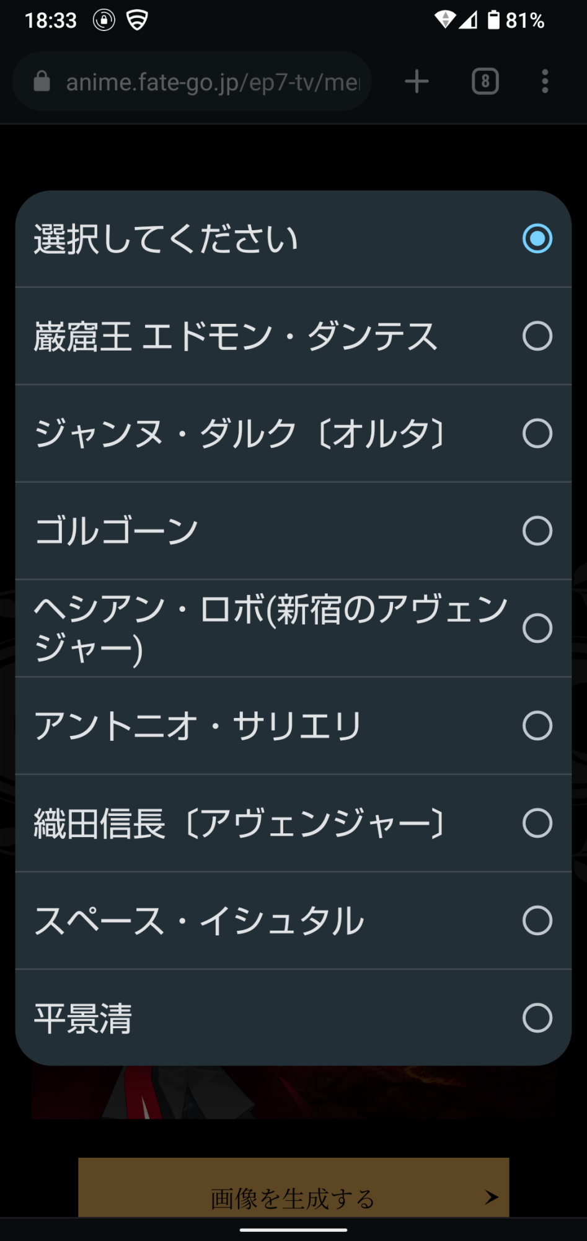Viewport: 587px width, 1241px height.
Task: Tap the address bar URL field
Action: [212, 81]
